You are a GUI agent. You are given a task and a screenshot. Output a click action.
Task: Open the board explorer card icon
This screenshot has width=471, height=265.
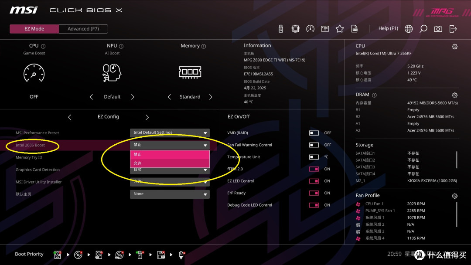coord(325,29)
